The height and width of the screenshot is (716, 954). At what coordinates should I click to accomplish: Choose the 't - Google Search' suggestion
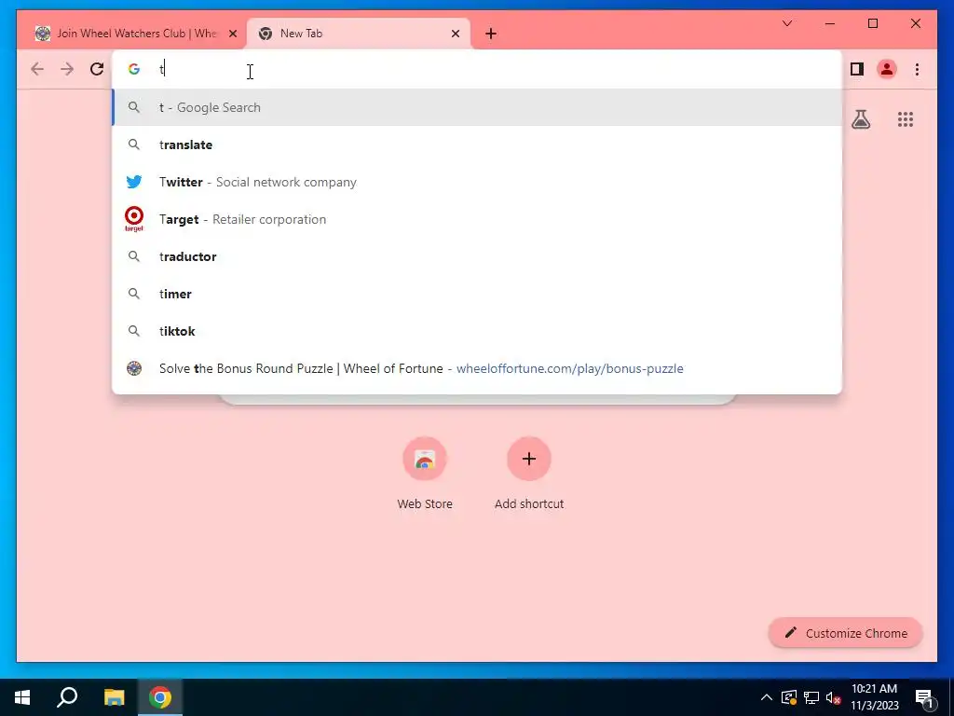point(477,107)
